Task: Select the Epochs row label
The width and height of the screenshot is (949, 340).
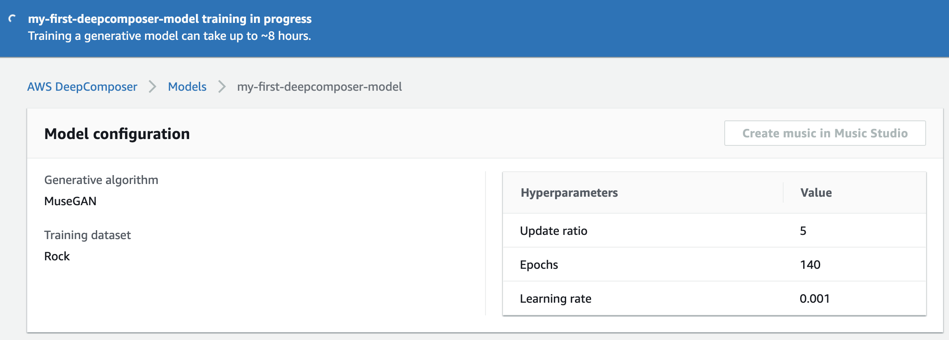Action: tap(539, 265)
